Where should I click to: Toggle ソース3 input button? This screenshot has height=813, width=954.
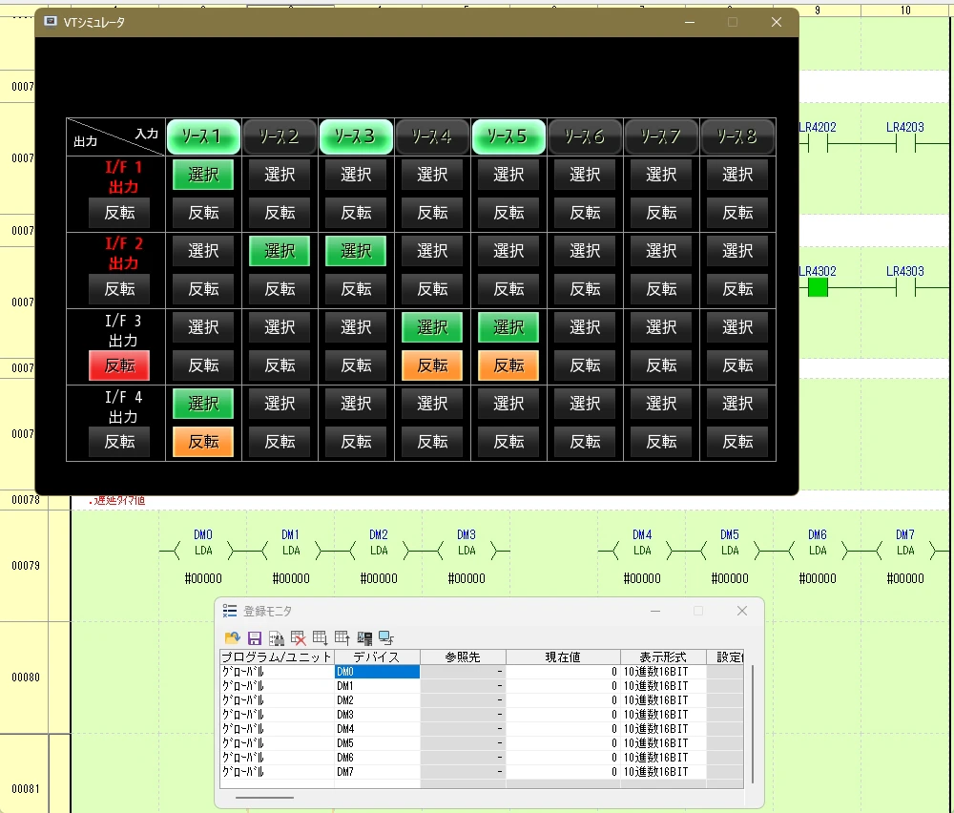356,136
